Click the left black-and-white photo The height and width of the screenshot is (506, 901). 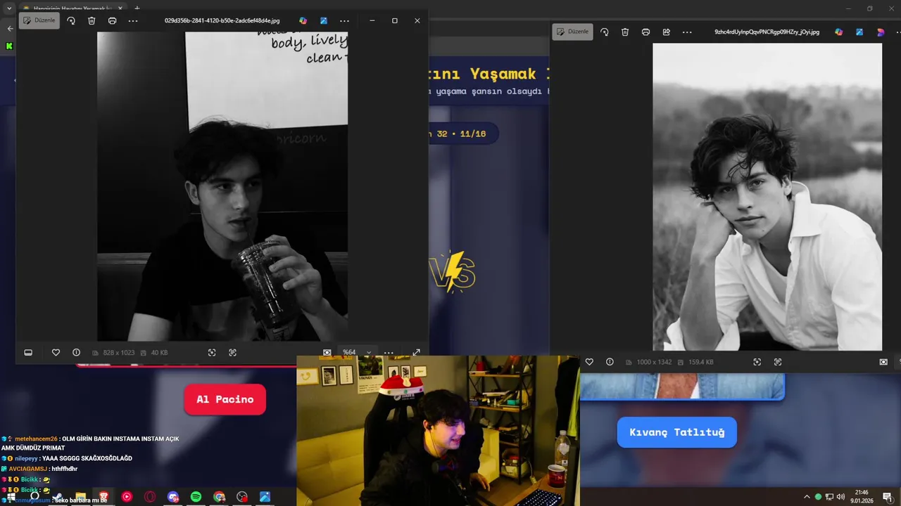[222, 186]
